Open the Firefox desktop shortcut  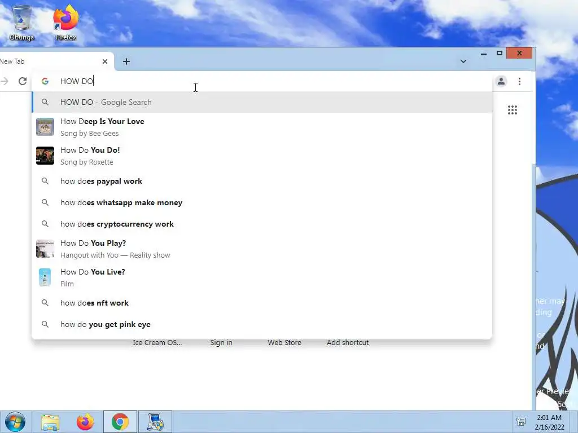(65, 22)
